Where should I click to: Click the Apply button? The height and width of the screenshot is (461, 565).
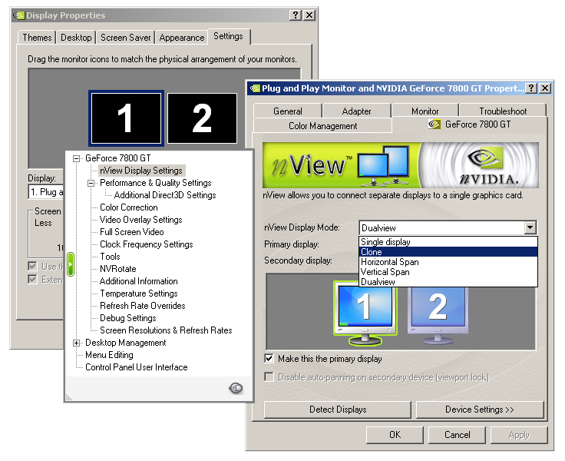[x=519, y=435]
